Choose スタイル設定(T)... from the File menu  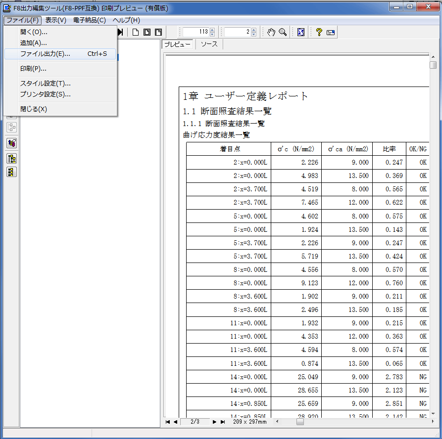coord(60,84)
